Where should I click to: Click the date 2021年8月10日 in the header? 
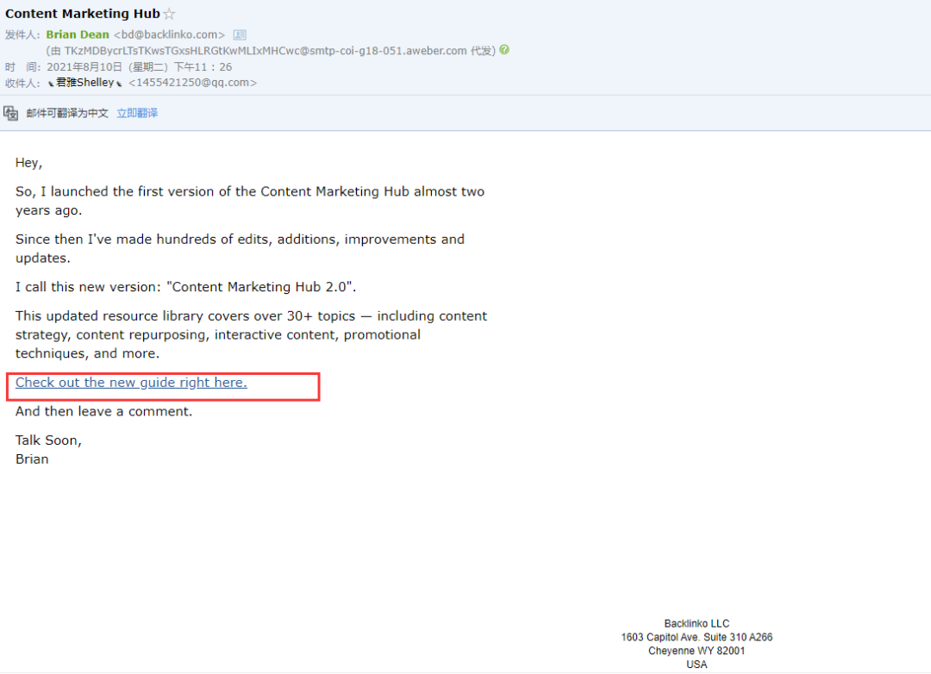[84, 67]
